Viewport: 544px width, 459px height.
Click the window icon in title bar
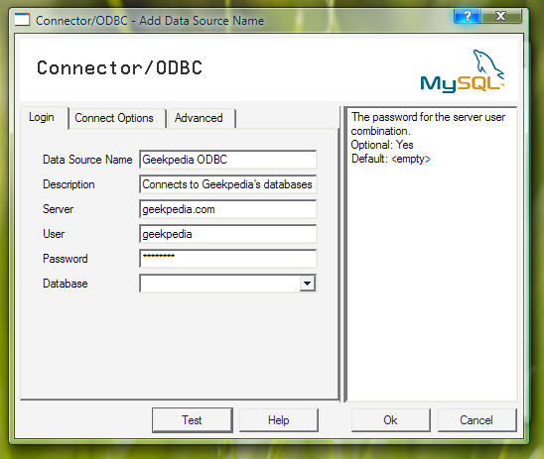coord(22,20)
